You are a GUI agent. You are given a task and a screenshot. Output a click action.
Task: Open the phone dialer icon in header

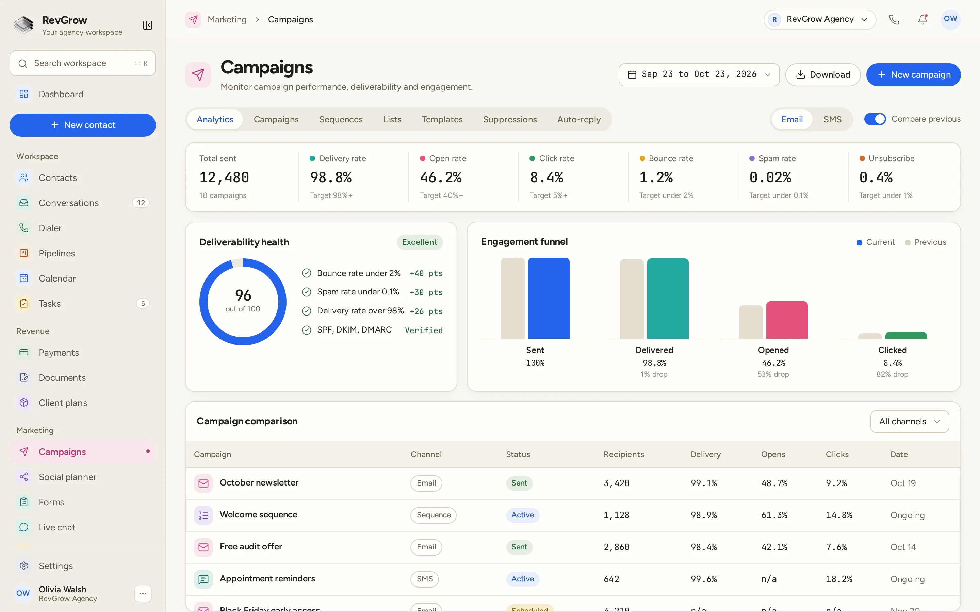coord(894,19)
